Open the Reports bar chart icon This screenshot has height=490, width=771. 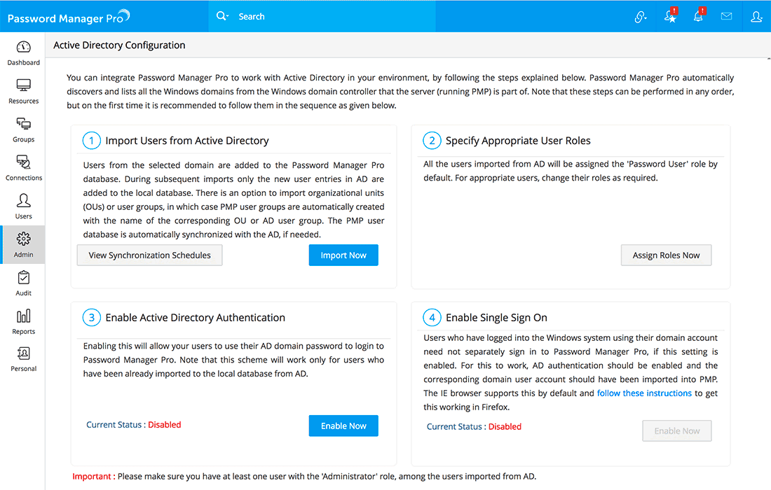[x=23, y=316]
